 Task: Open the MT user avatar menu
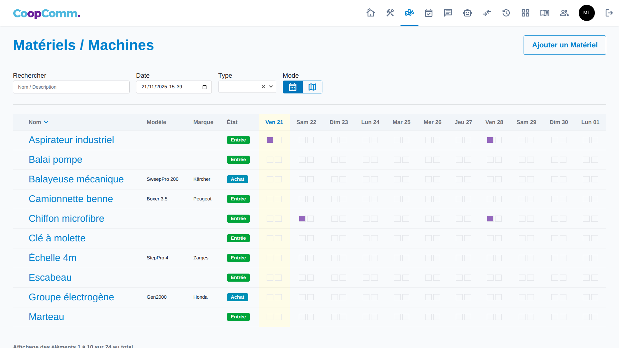tap(586, 13)
